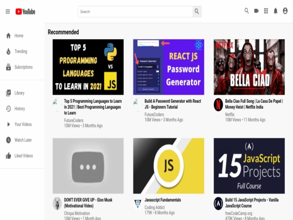Click the Recommended section heading
Viewport: 293px width, 220px height.
(x=63, y=32)
